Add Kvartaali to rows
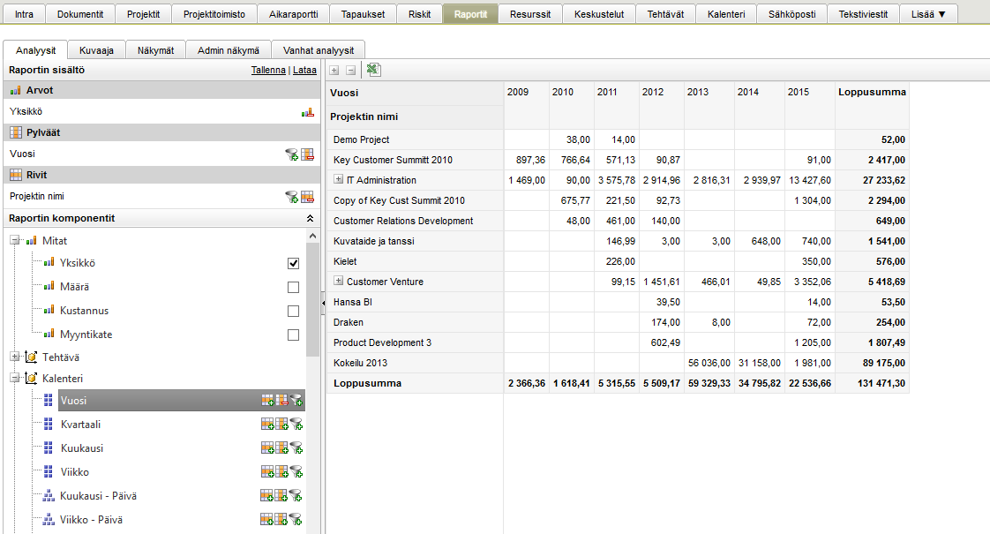 pos(267,425)
